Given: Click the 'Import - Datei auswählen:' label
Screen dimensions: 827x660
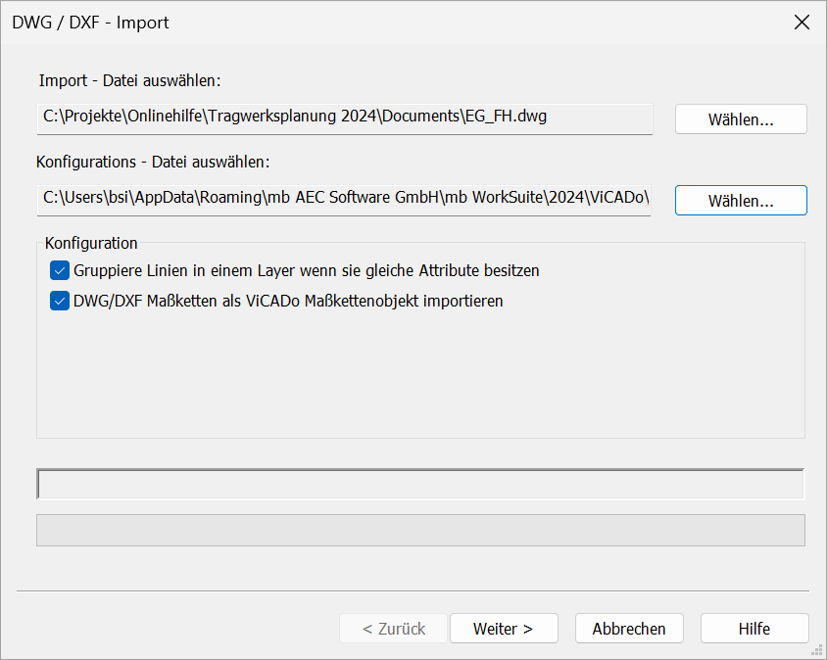Looking at the screenshot, I should [x=129, y=80].
